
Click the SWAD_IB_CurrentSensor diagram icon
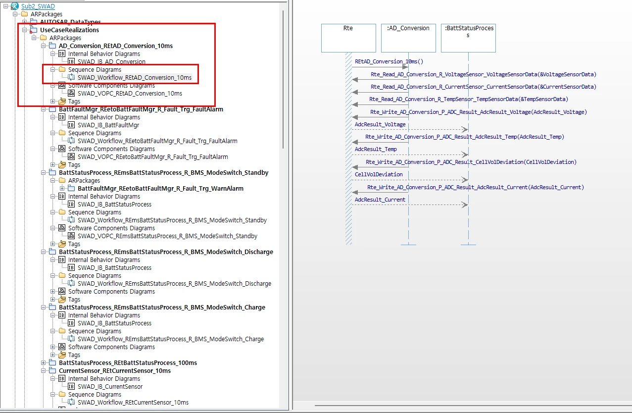coord(71,387)
